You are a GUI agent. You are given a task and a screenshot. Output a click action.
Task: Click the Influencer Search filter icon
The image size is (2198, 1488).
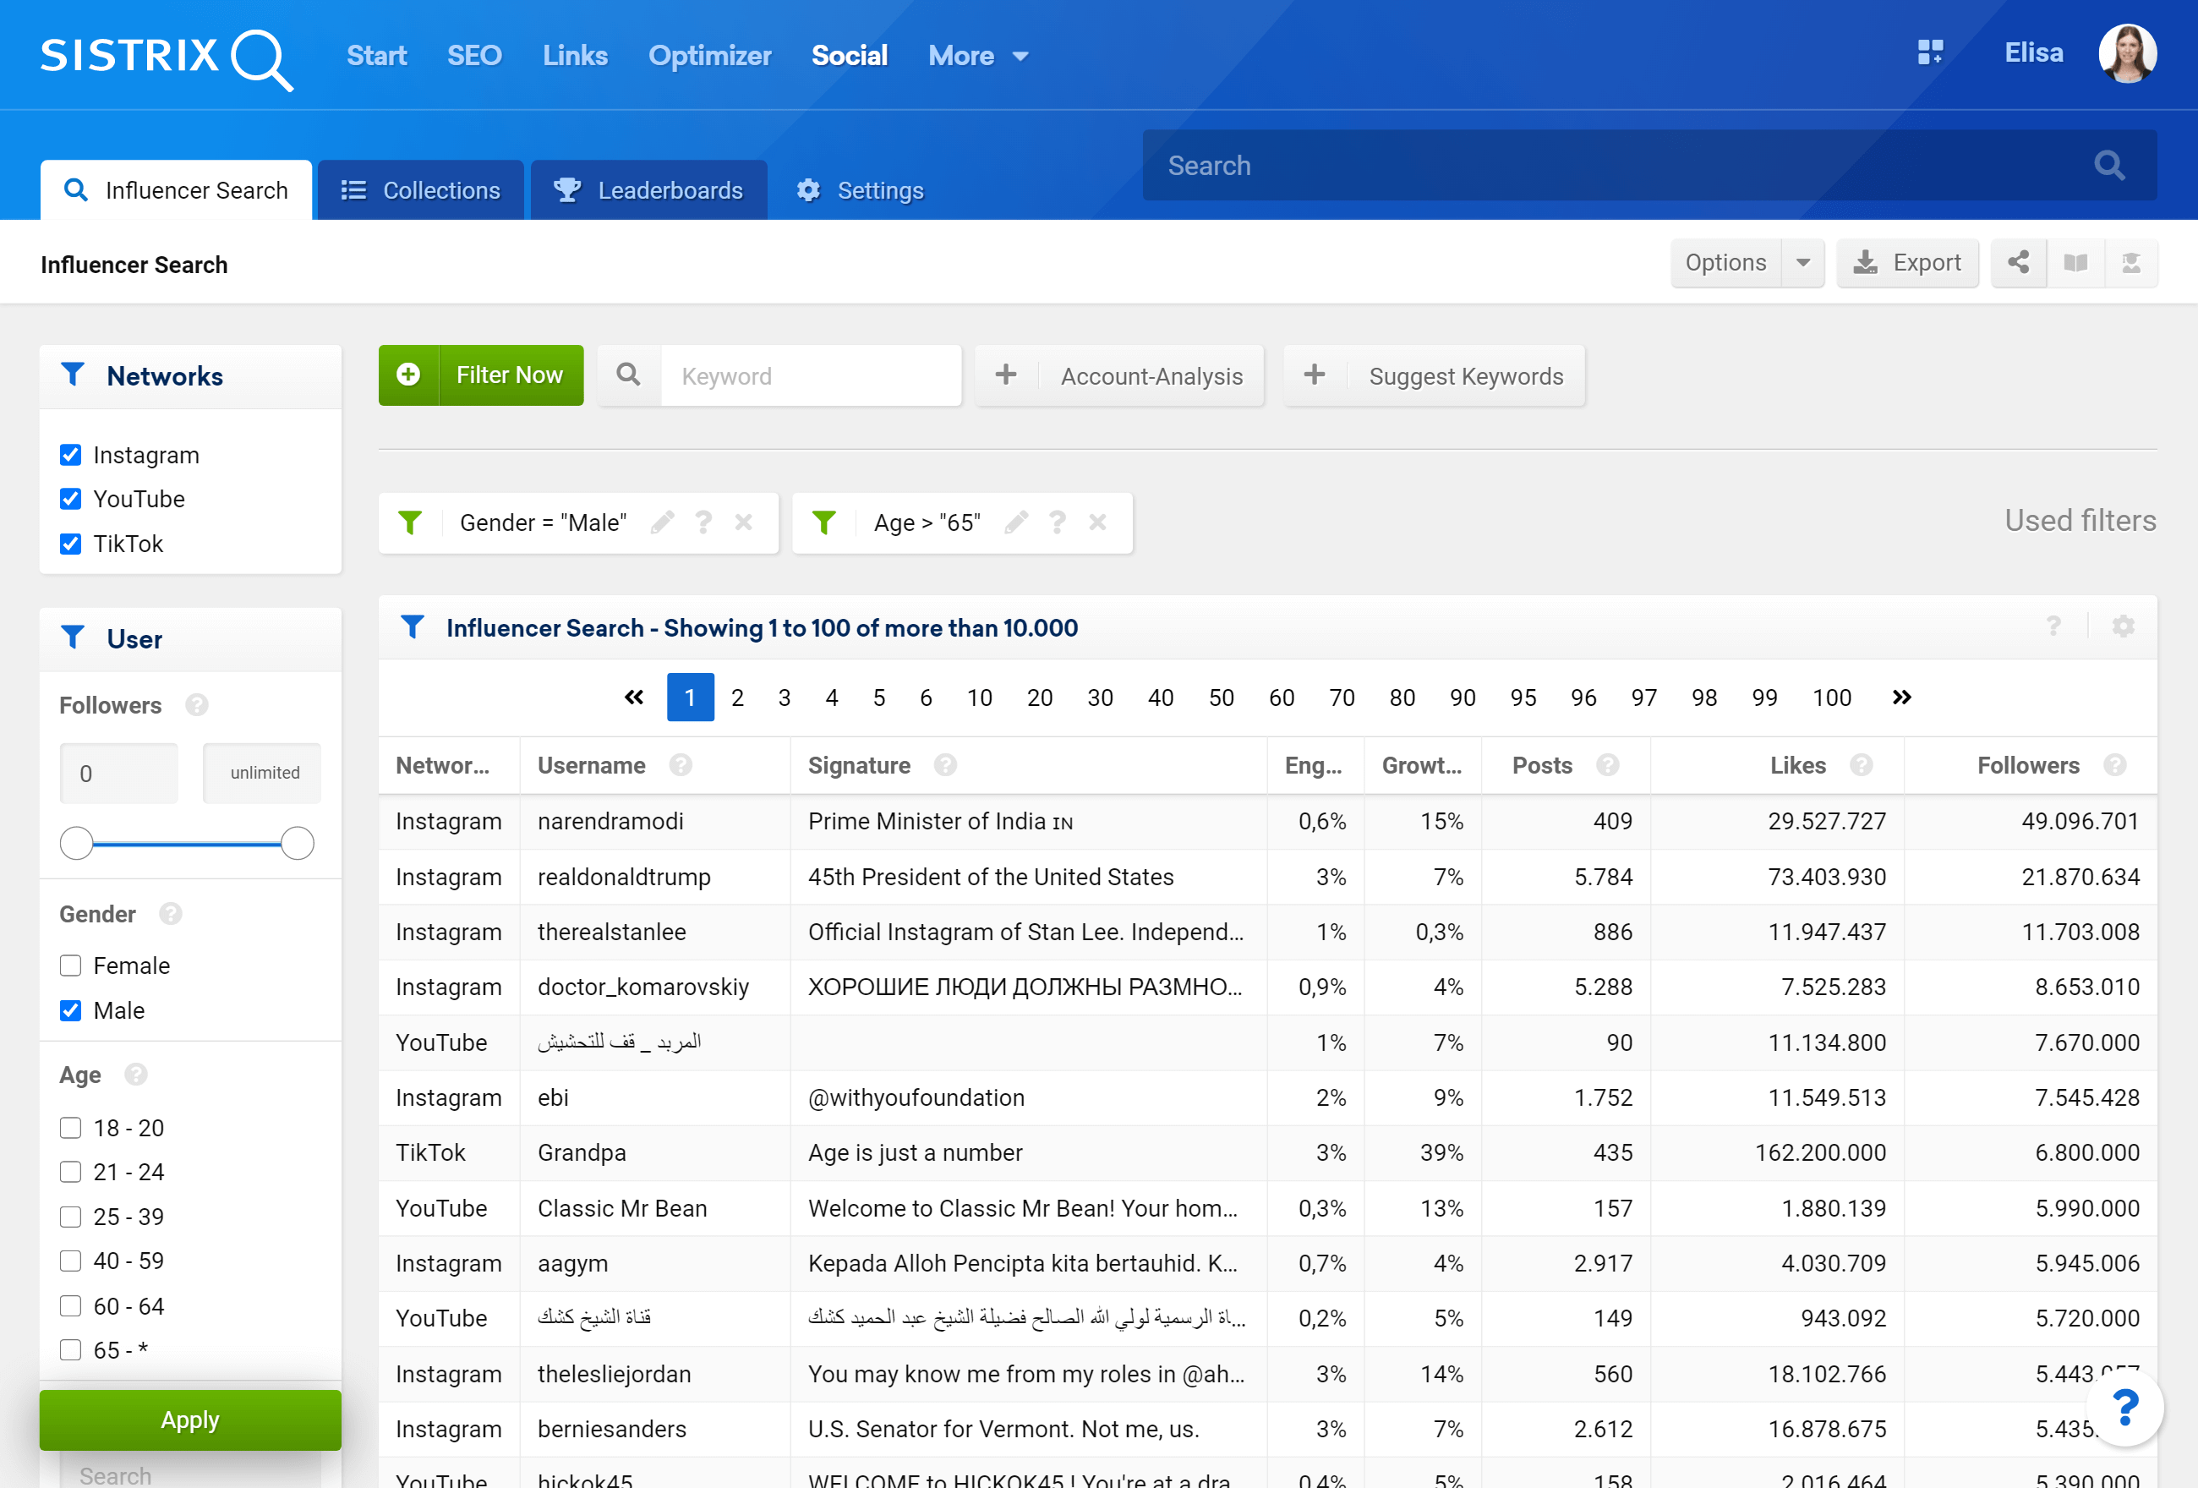click(x=410, y=627)
